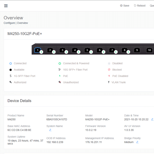
Task: Click the Save button in top bar
Action: [125, 6]
